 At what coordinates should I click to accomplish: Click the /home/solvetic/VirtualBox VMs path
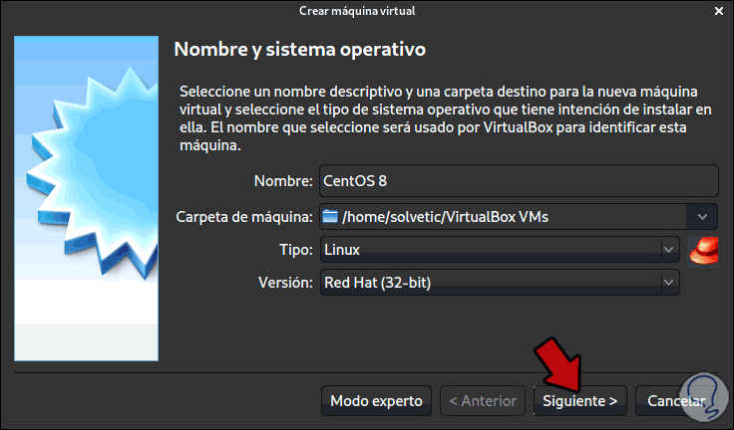pyautogui.click(x=445, y=217)
